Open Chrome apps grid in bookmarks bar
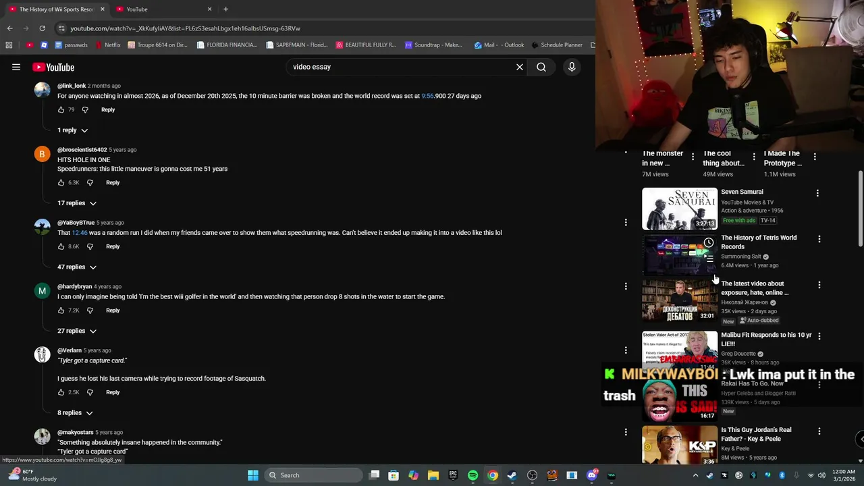 [x=9, y=45]
